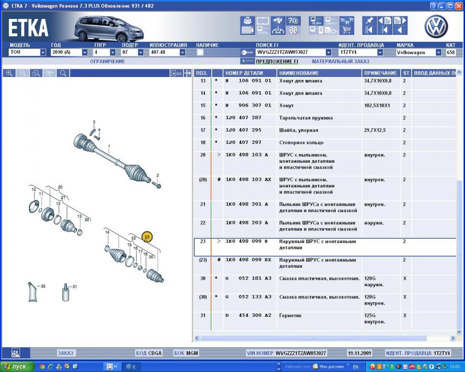Click the plain magnifier icon in illustration toolbar
465x372 pixels.
tap(63, 73)
